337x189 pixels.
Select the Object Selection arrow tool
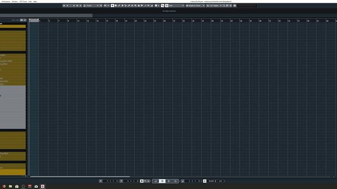click(112, 6)
